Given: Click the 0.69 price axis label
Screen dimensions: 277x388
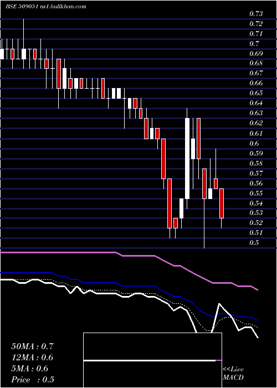Looking at the screenshot, I should click(256, 53).
